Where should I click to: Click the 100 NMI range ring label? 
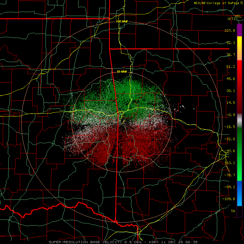point(122,21)
